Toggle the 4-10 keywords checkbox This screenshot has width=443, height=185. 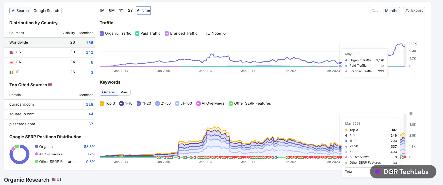coord(121,103)
